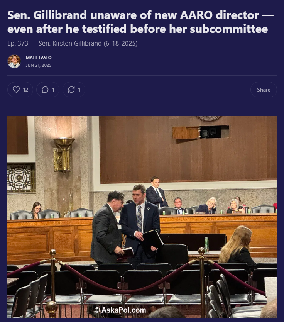Viewport: 284px width, 322px height.
Task: Click the two men talking in the photo
Action: point(125,225)
